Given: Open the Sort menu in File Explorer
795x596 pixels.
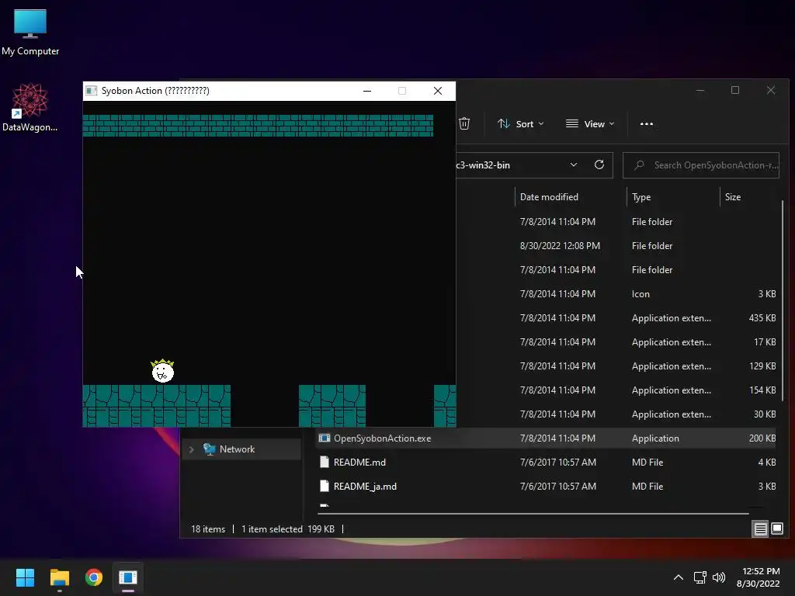Looking at the screenshot, I should (520, 123).
